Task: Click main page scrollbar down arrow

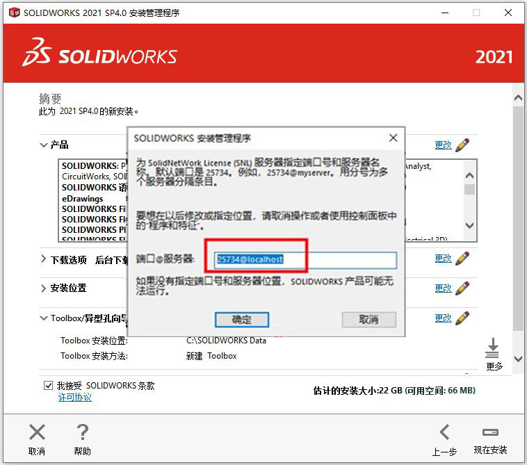Action: click(x=518, y=359)
